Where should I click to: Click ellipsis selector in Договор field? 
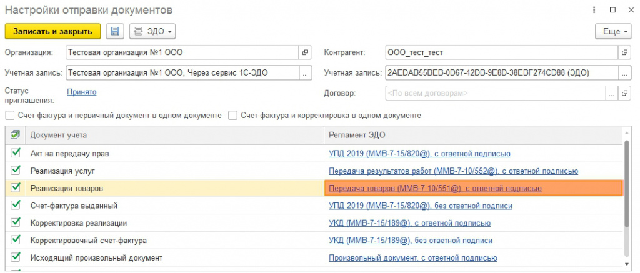(611, 93)
